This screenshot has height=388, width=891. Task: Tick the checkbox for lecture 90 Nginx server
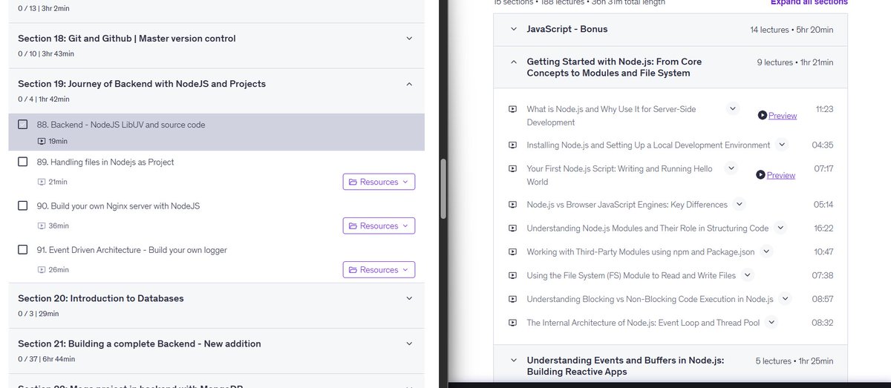click(22, 205)
